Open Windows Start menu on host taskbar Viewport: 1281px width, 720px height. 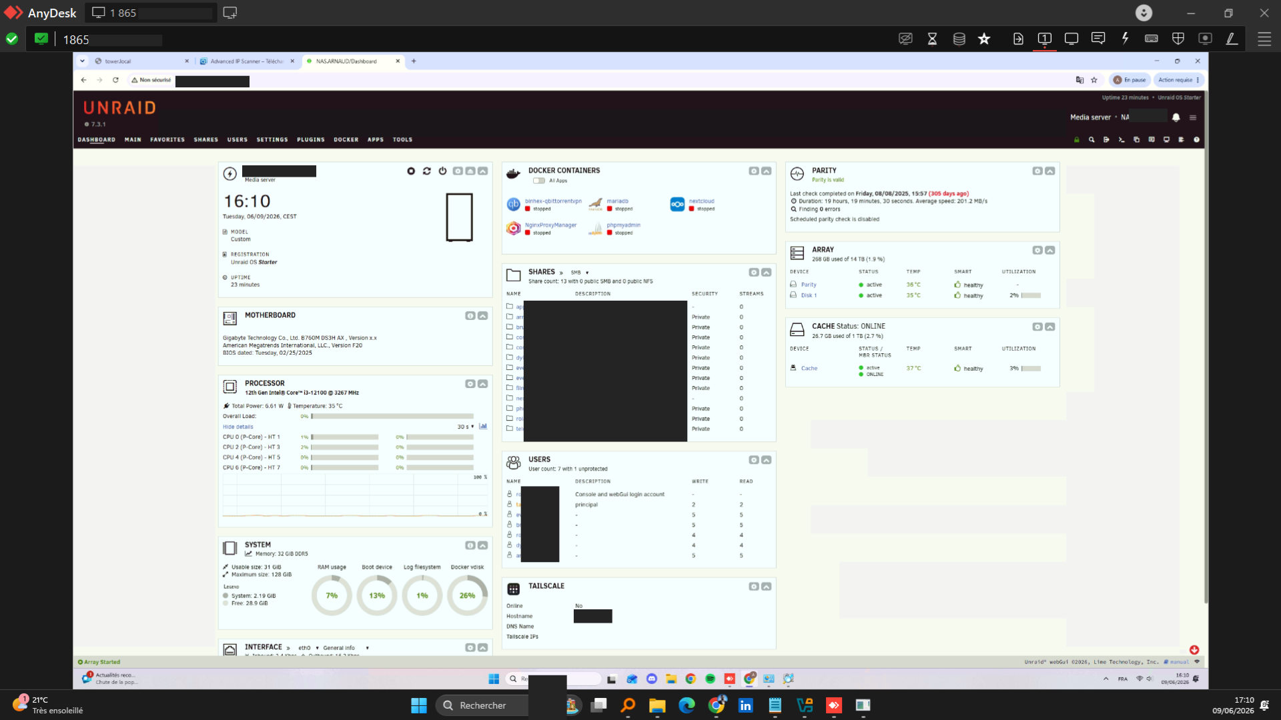419,705
